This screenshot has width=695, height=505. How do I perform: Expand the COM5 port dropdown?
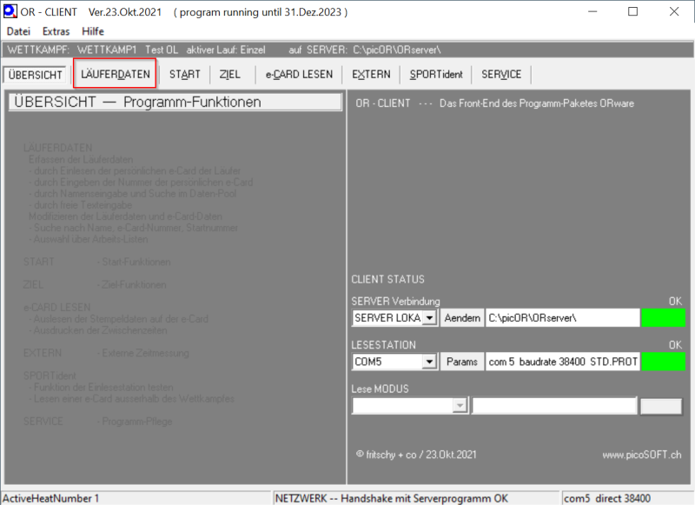429,362
